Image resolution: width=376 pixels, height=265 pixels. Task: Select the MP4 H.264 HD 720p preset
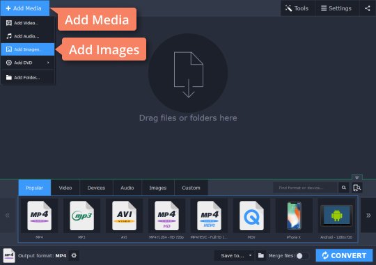pos(166,219)
